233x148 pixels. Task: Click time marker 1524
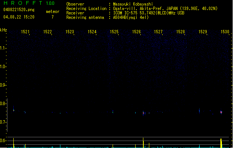click(92, 32)
